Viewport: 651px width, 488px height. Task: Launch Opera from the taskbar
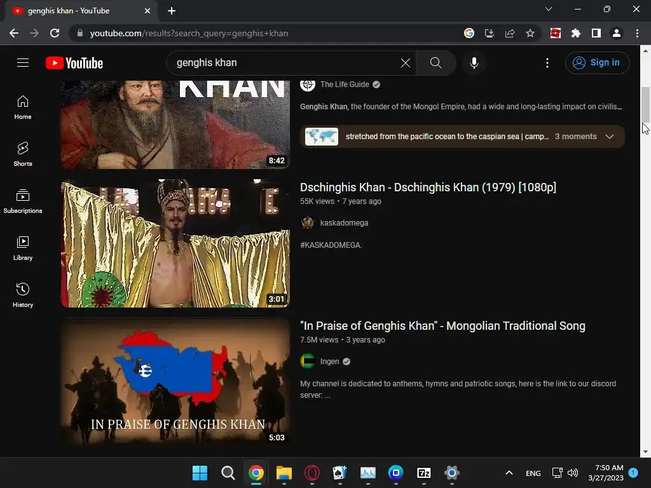click(312, 473)
